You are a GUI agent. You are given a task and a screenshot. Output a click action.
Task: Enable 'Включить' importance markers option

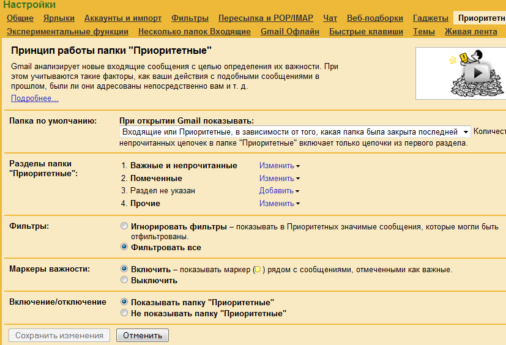coord(125,269)
